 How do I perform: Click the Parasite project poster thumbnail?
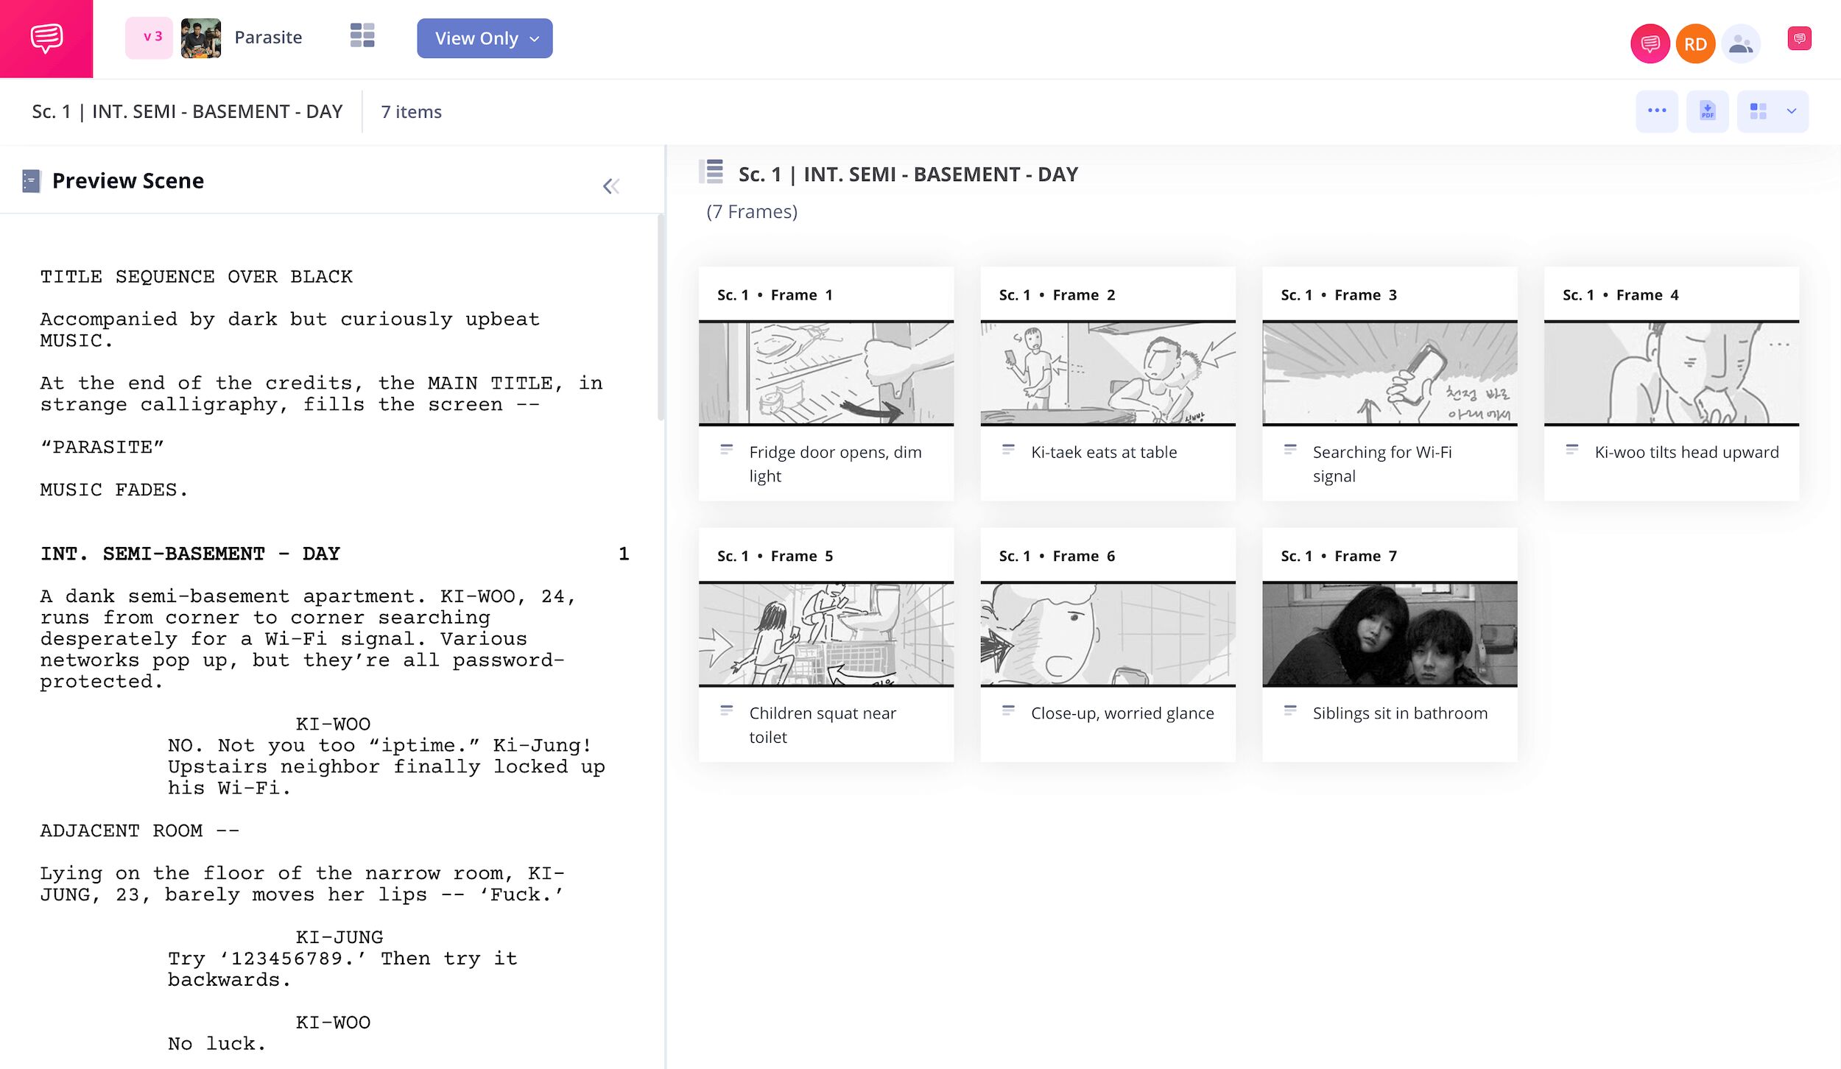(x=201, y=38)
